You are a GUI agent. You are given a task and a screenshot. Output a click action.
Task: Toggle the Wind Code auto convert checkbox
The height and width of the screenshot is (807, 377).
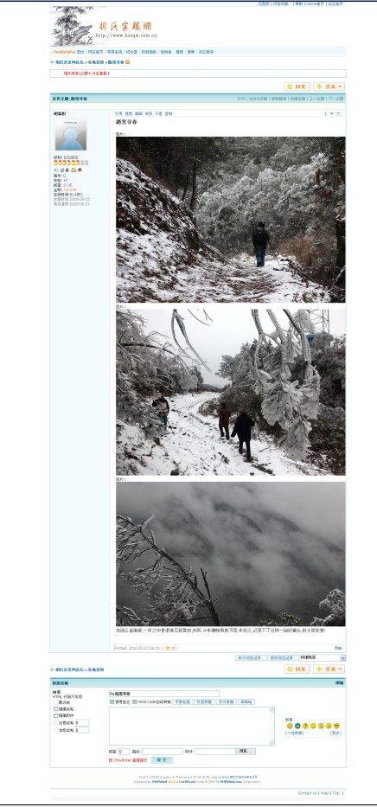[x=134, y=701]
